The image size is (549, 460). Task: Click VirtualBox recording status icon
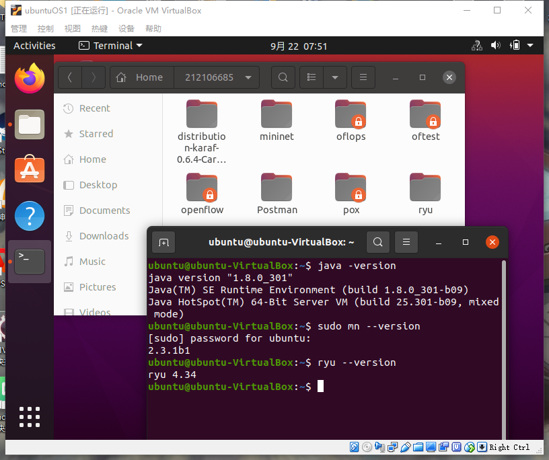[443, 447]
